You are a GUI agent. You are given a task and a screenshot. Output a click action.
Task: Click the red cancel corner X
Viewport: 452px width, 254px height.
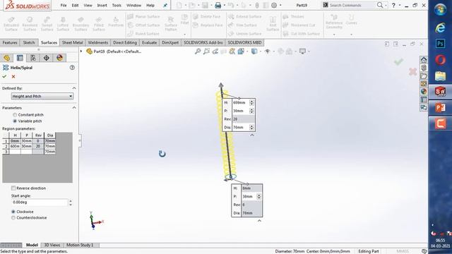(x=412, y=71)
